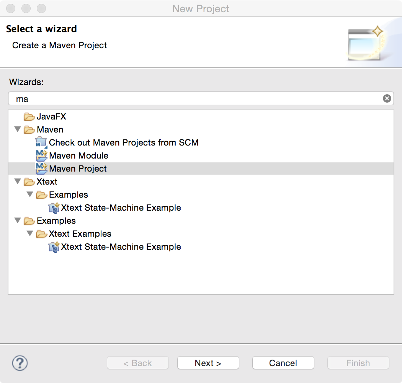Click the Maven Project wizard icon
402x383 pixels.
tap(41, 169)
